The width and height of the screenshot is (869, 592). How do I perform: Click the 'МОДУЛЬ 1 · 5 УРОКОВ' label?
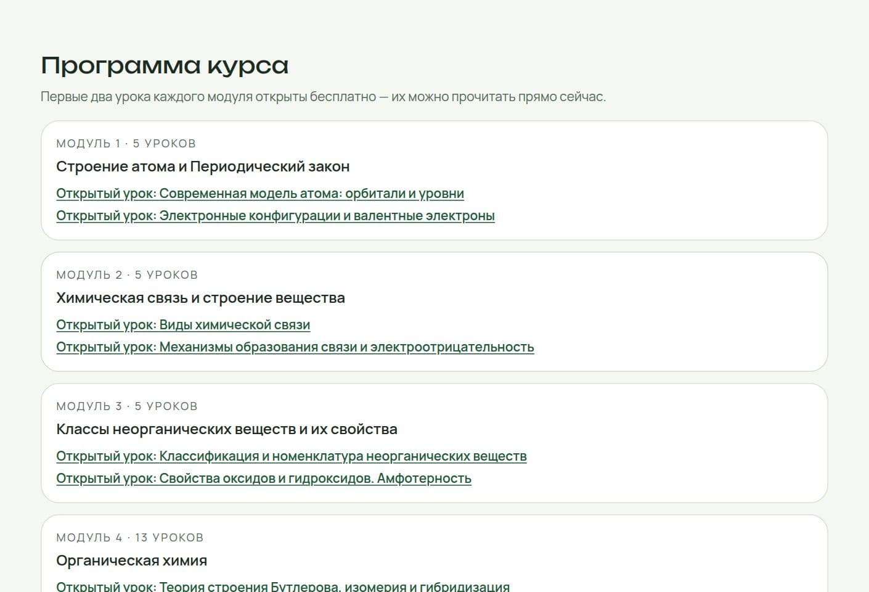pos(126,144)
